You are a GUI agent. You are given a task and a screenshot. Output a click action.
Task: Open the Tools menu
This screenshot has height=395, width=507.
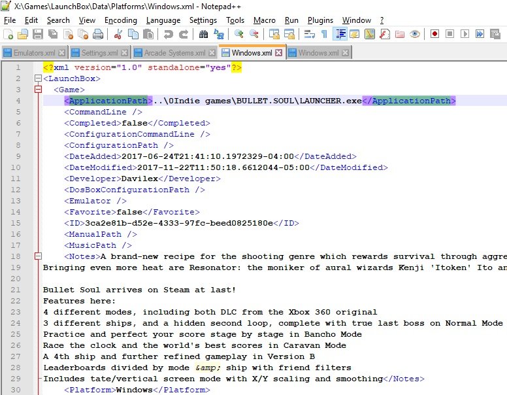(x=235, y=20)
